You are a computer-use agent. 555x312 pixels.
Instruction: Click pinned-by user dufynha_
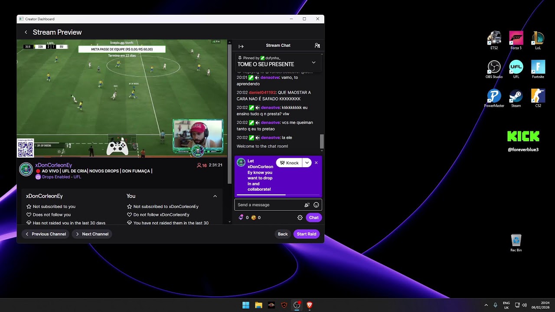[272, 58]
